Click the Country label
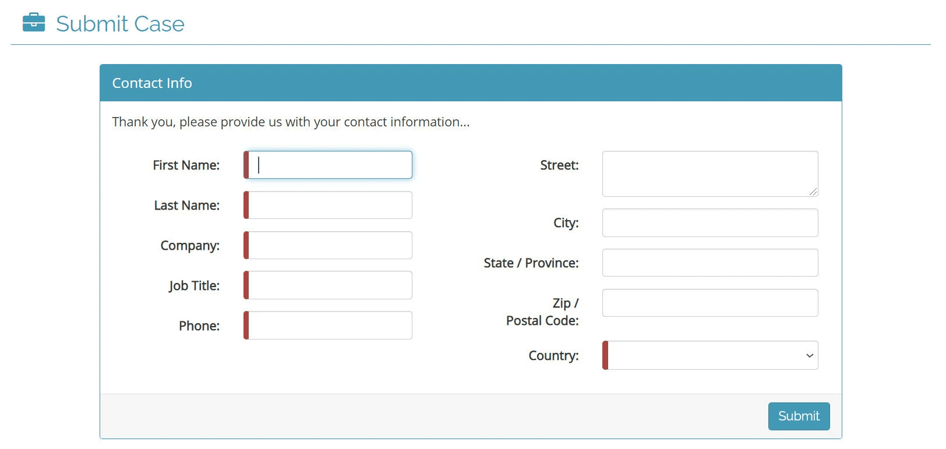 [x=553, y=356]
